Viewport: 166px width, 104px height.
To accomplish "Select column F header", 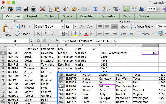I will pos(100,45).
